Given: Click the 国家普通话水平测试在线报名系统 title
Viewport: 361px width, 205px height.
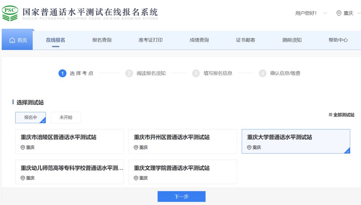Looking at the screenshot, I should point(90,13).
